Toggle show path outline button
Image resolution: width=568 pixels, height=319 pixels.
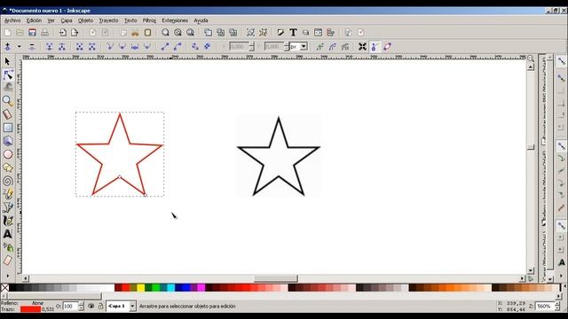(388, 47)
